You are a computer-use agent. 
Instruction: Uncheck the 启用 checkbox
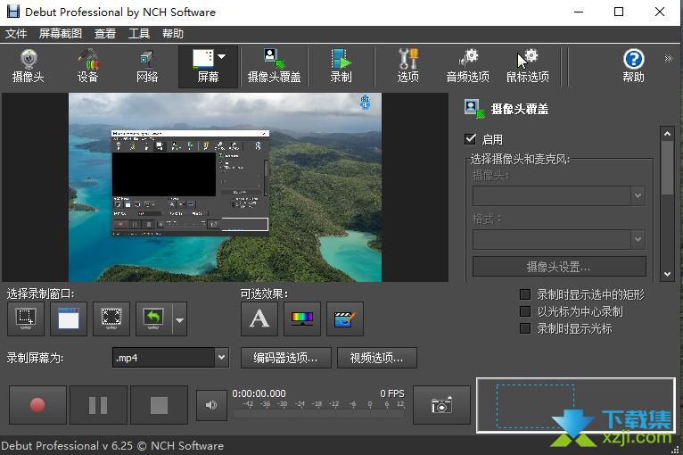[x=471, y=139]
